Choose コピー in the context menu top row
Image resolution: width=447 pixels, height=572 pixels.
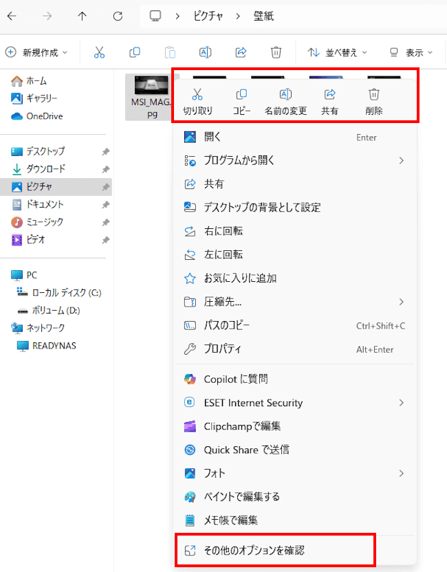coord(241,102)
